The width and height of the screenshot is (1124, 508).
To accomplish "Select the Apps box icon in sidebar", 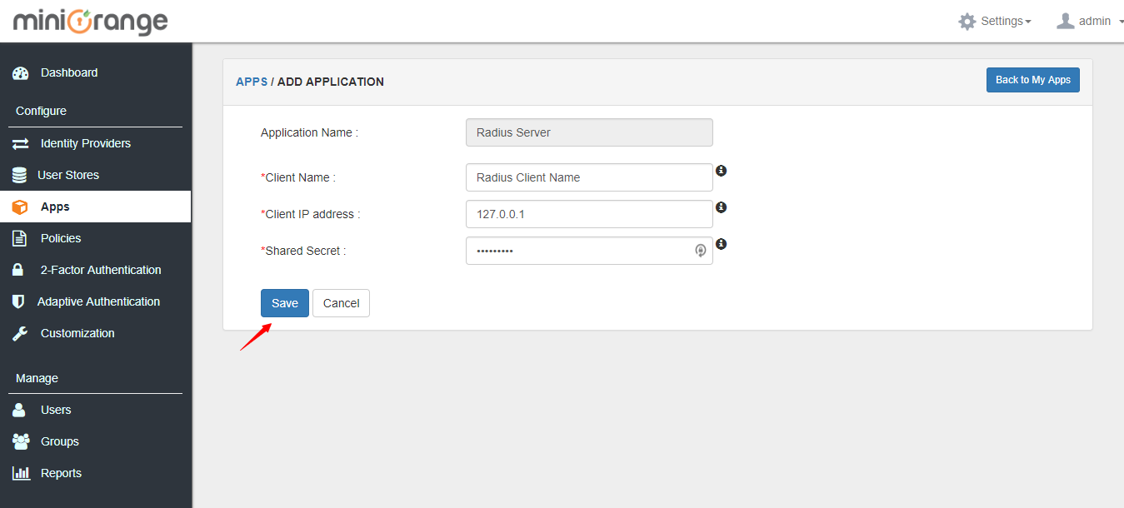I will pos(20,207).
